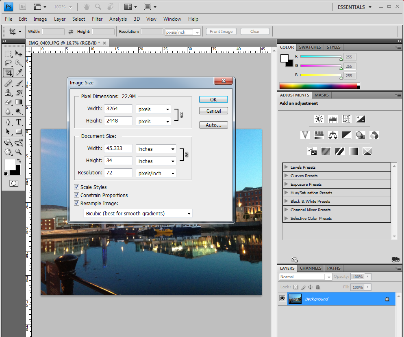Viewport: 404px width, 337px height.
Task: Select the Crop tool in toolbox
Action: [8, 73]
